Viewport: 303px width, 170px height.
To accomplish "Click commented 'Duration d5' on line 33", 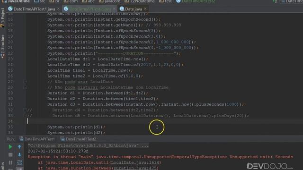I will click(66, 116).
